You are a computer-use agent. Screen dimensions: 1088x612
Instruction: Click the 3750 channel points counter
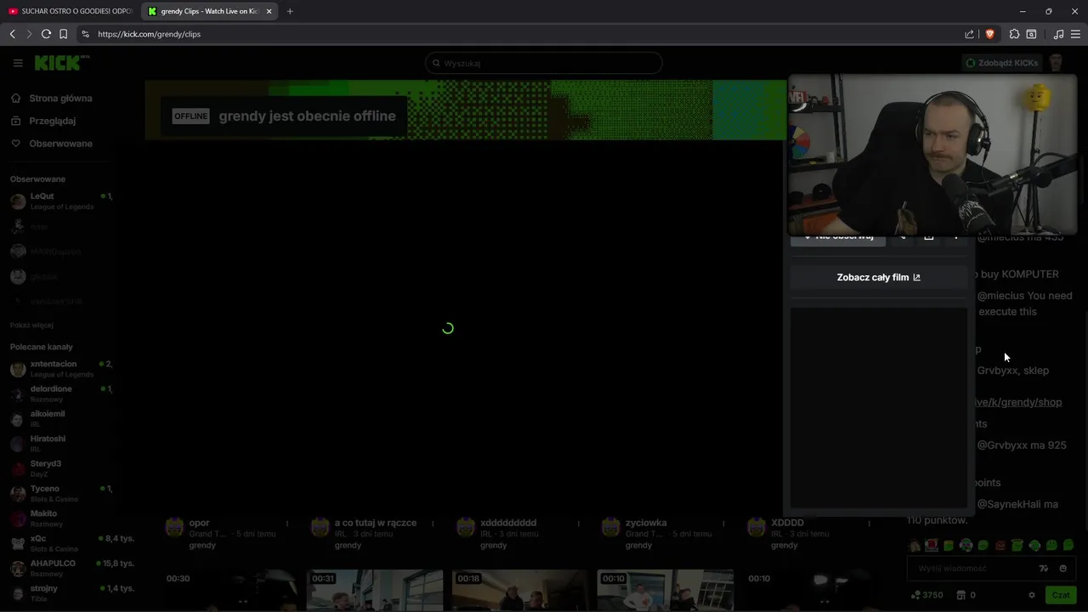926,595
